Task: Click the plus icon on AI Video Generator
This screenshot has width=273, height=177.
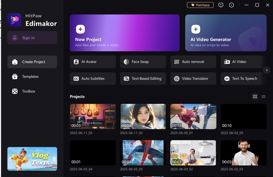Action: point(196,29)
